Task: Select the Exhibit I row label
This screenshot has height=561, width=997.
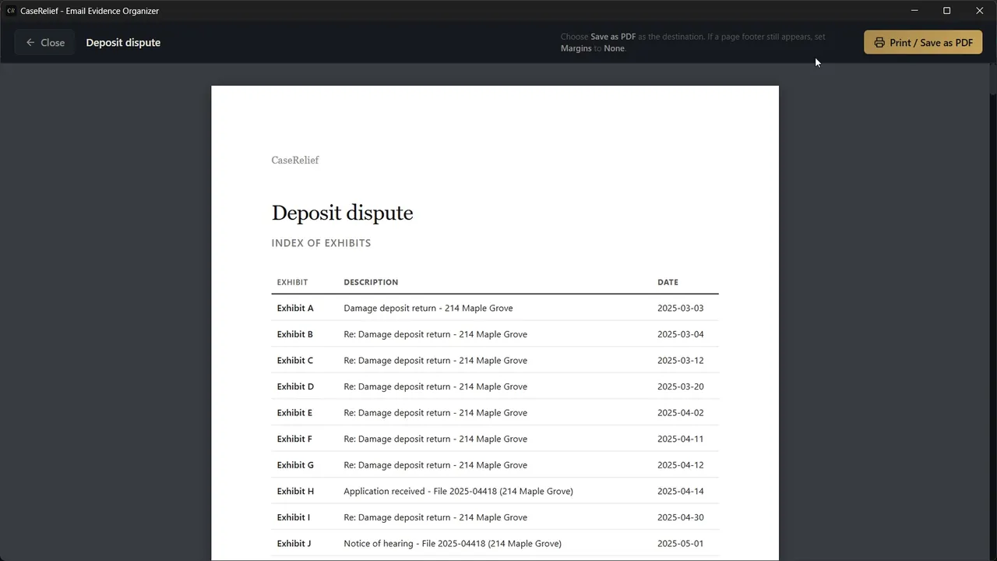Action: click(293, 517)
